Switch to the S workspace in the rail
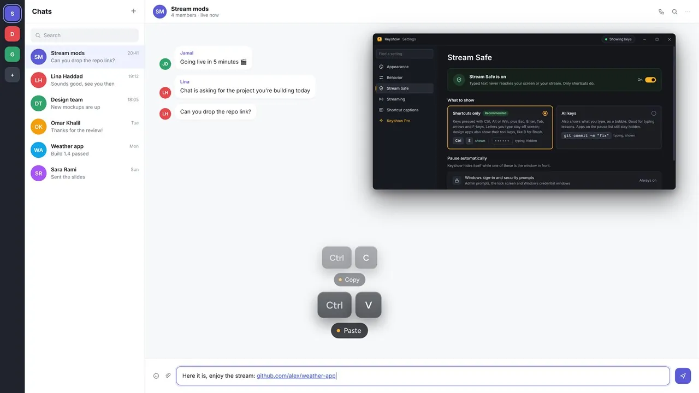Image resolution: width=699 pixels, height=393 pixels. pos(12,13)
